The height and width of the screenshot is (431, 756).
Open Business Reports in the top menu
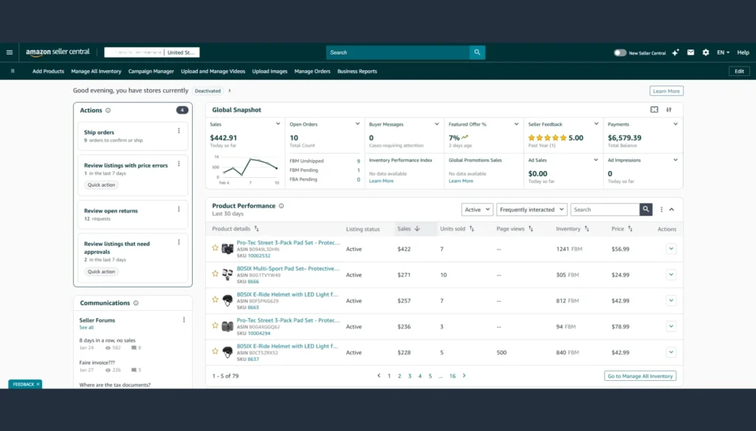click(357, 72)
